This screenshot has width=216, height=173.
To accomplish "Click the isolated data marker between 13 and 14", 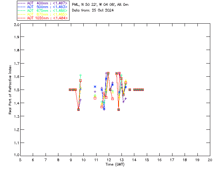I will 130,90.
